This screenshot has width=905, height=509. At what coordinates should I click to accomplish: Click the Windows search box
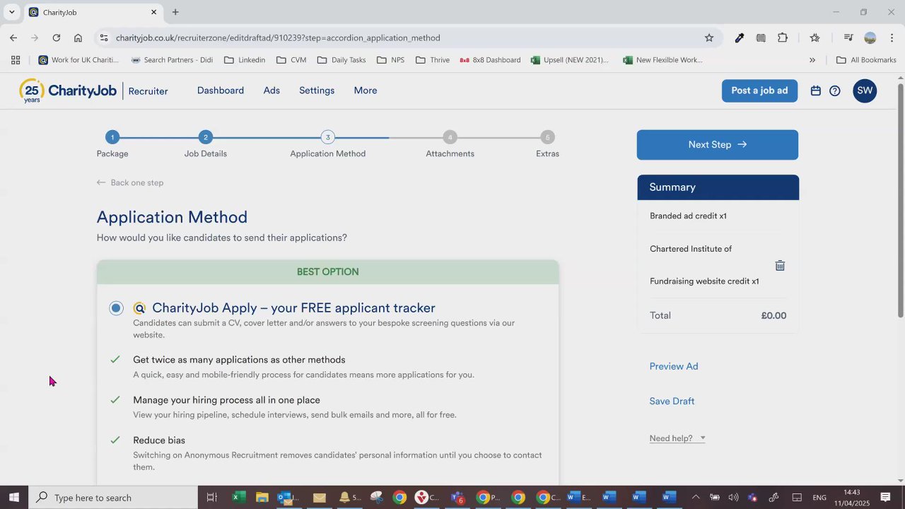(113, 498)
